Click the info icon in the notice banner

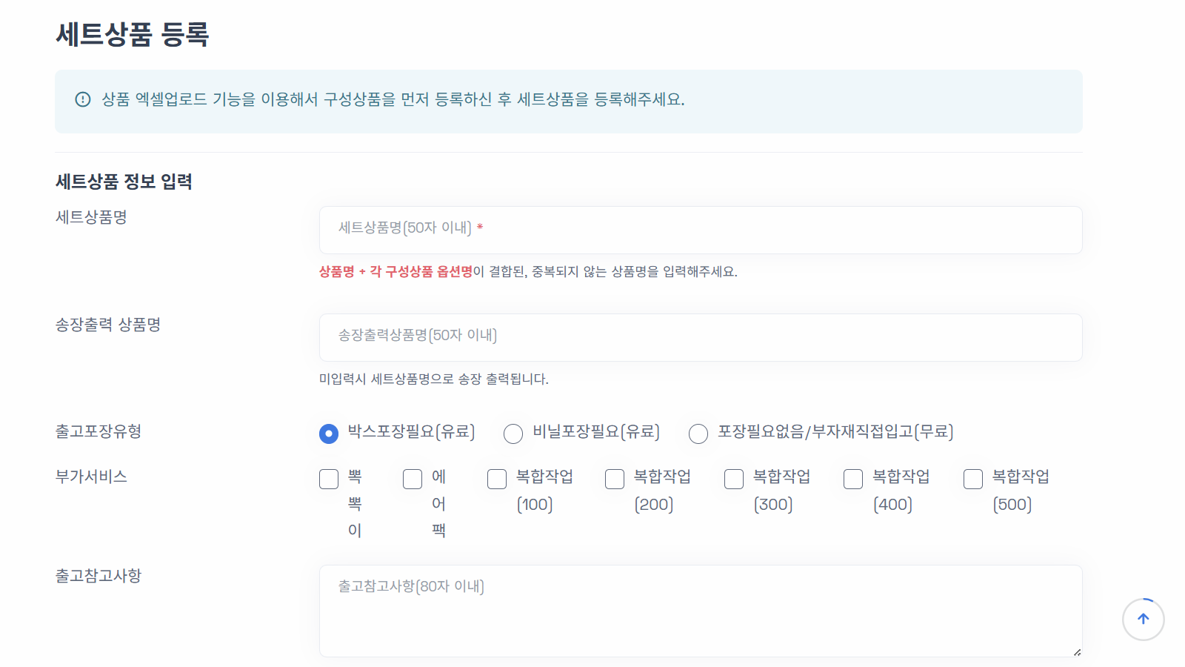[81, 97]
